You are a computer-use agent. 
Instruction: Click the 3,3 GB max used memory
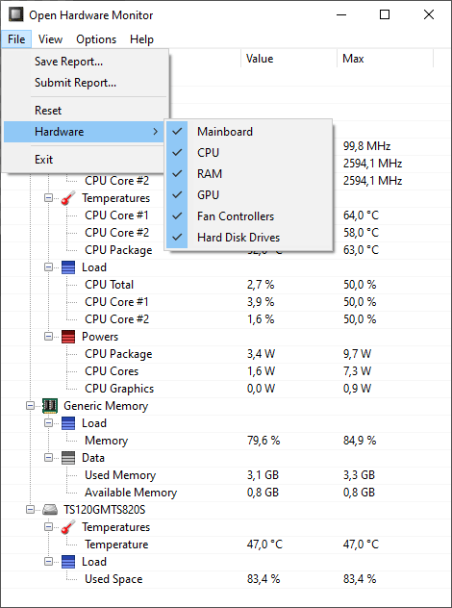tap(359, 475)
